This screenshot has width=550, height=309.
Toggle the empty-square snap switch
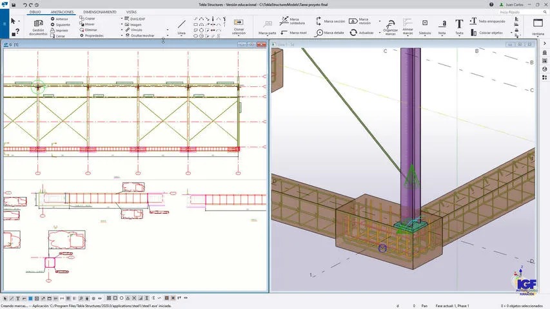click(115, 298)
